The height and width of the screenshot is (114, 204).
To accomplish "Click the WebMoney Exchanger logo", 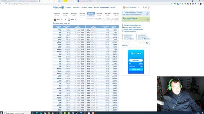I will pyautogui.click(x=62, y=7).
